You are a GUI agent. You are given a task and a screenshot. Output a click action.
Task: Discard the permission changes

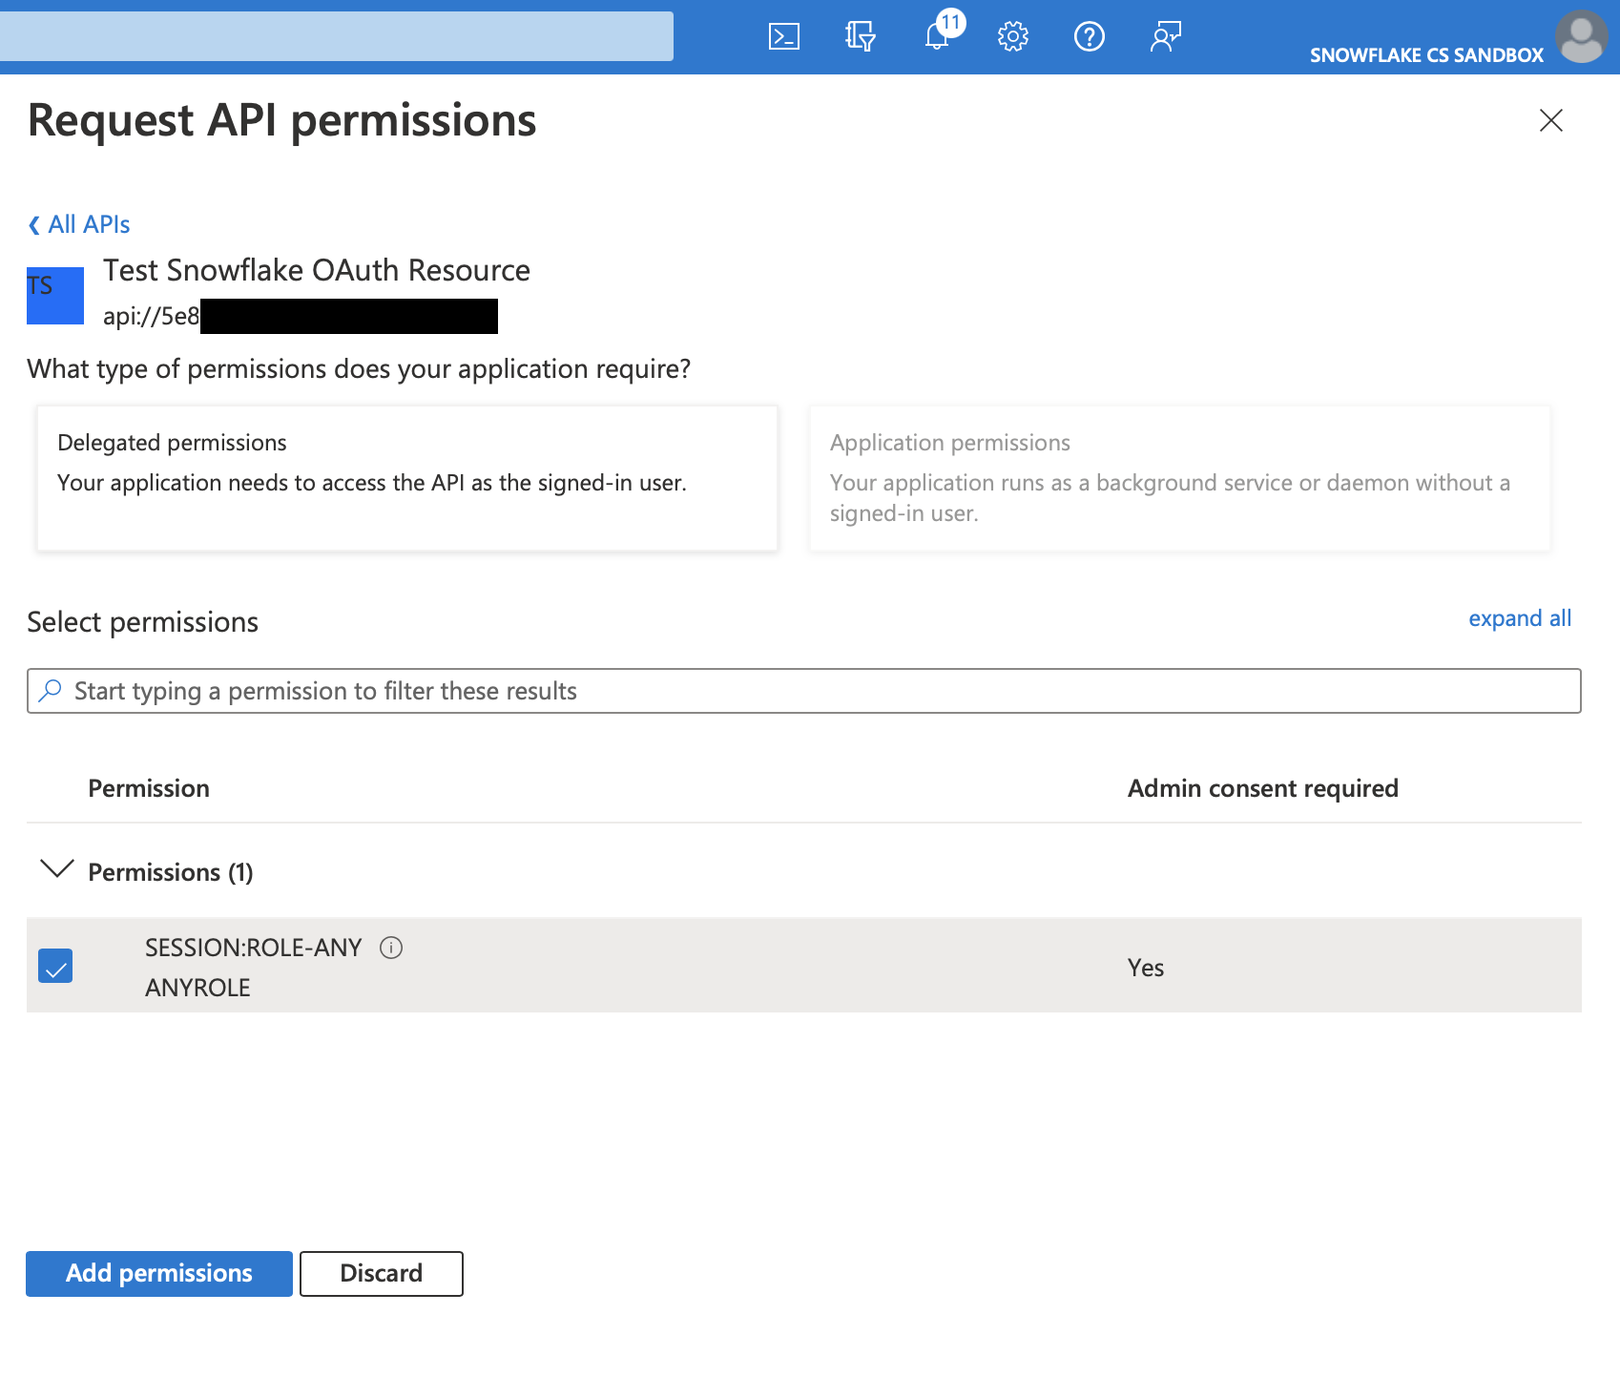(381, 1273)
